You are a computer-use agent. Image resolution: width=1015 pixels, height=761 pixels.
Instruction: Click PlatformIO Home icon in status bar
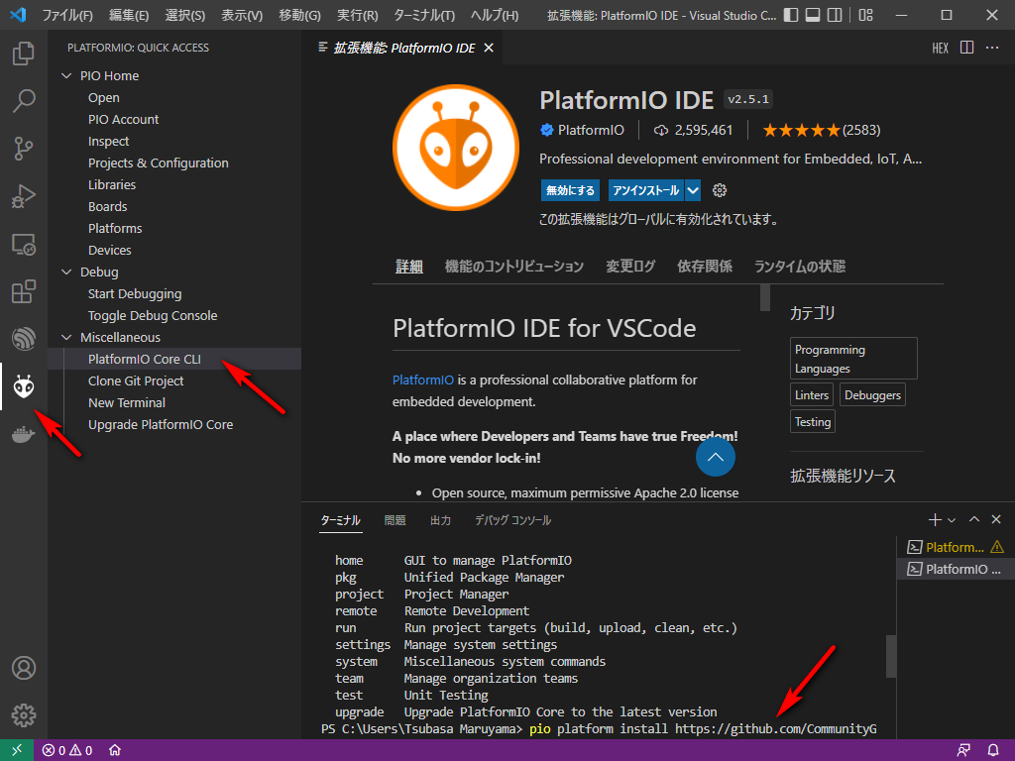tap(115, 750)
